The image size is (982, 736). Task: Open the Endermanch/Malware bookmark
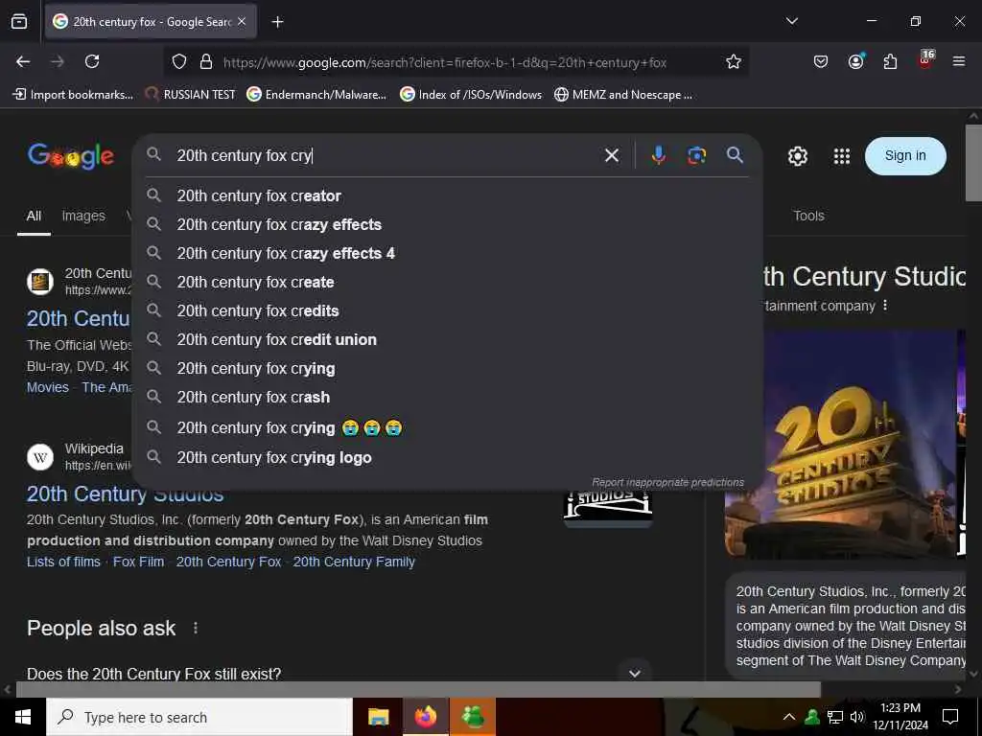[316, 95]
